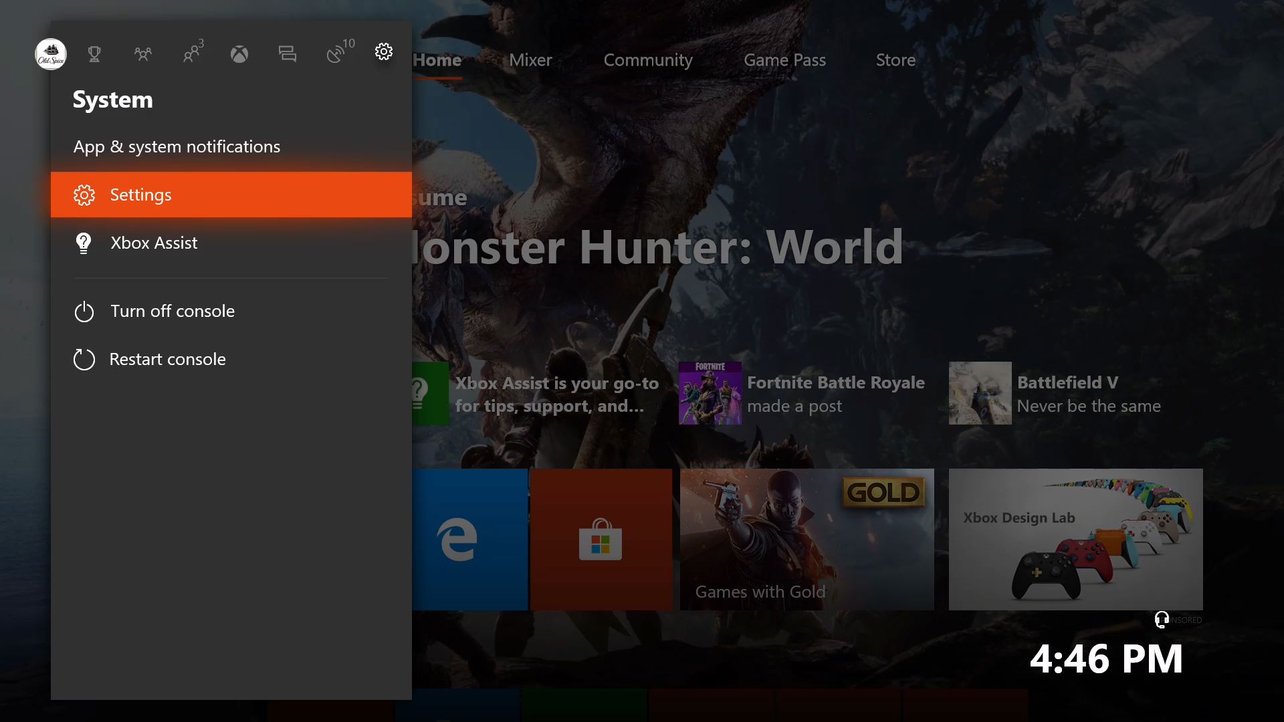Open the friends/social icon

tap(143, 53)
